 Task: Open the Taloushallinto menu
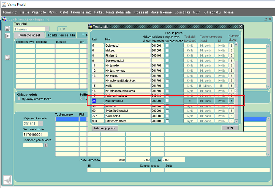coord(81,12)
